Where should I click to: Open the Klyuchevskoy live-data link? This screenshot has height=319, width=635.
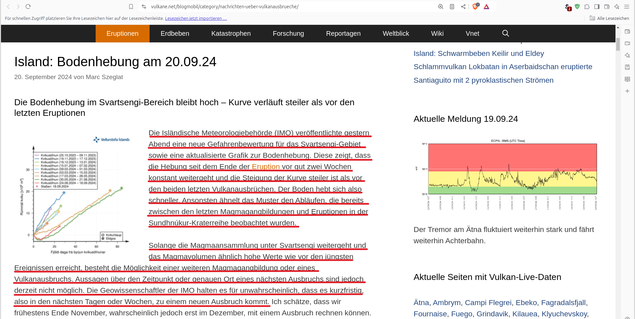pyautogui.click(x=564, y=314)
